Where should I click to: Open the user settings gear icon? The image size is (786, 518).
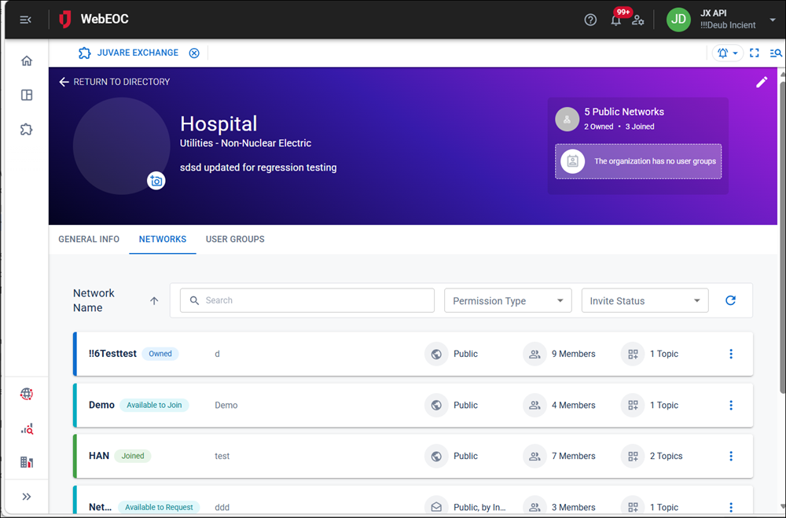pyautogui.click(x=637, y=20)
